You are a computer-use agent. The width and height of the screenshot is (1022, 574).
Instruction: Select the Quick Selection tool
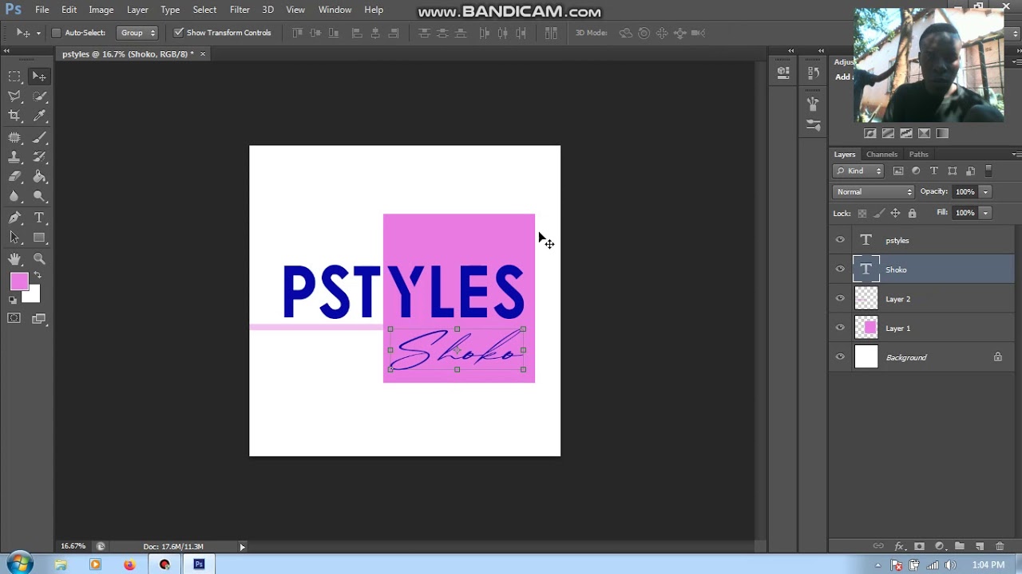coord(39,96)
